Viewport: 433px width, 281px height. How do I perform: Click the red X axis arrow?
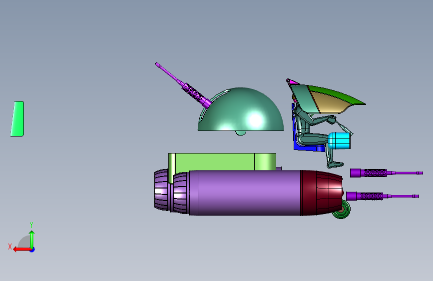pos(22,249)
